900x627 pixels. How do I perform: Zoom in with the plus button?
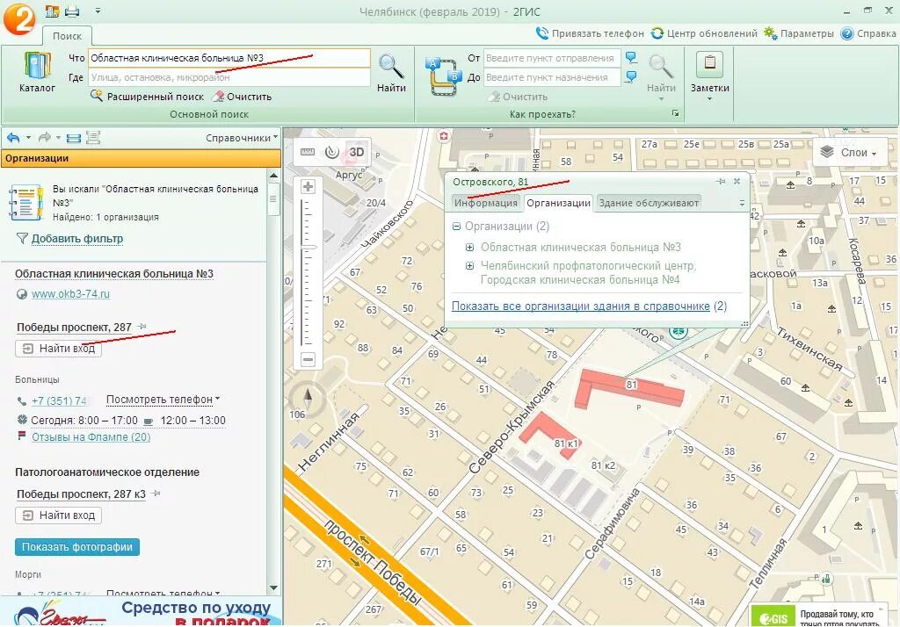pos(308,186)
